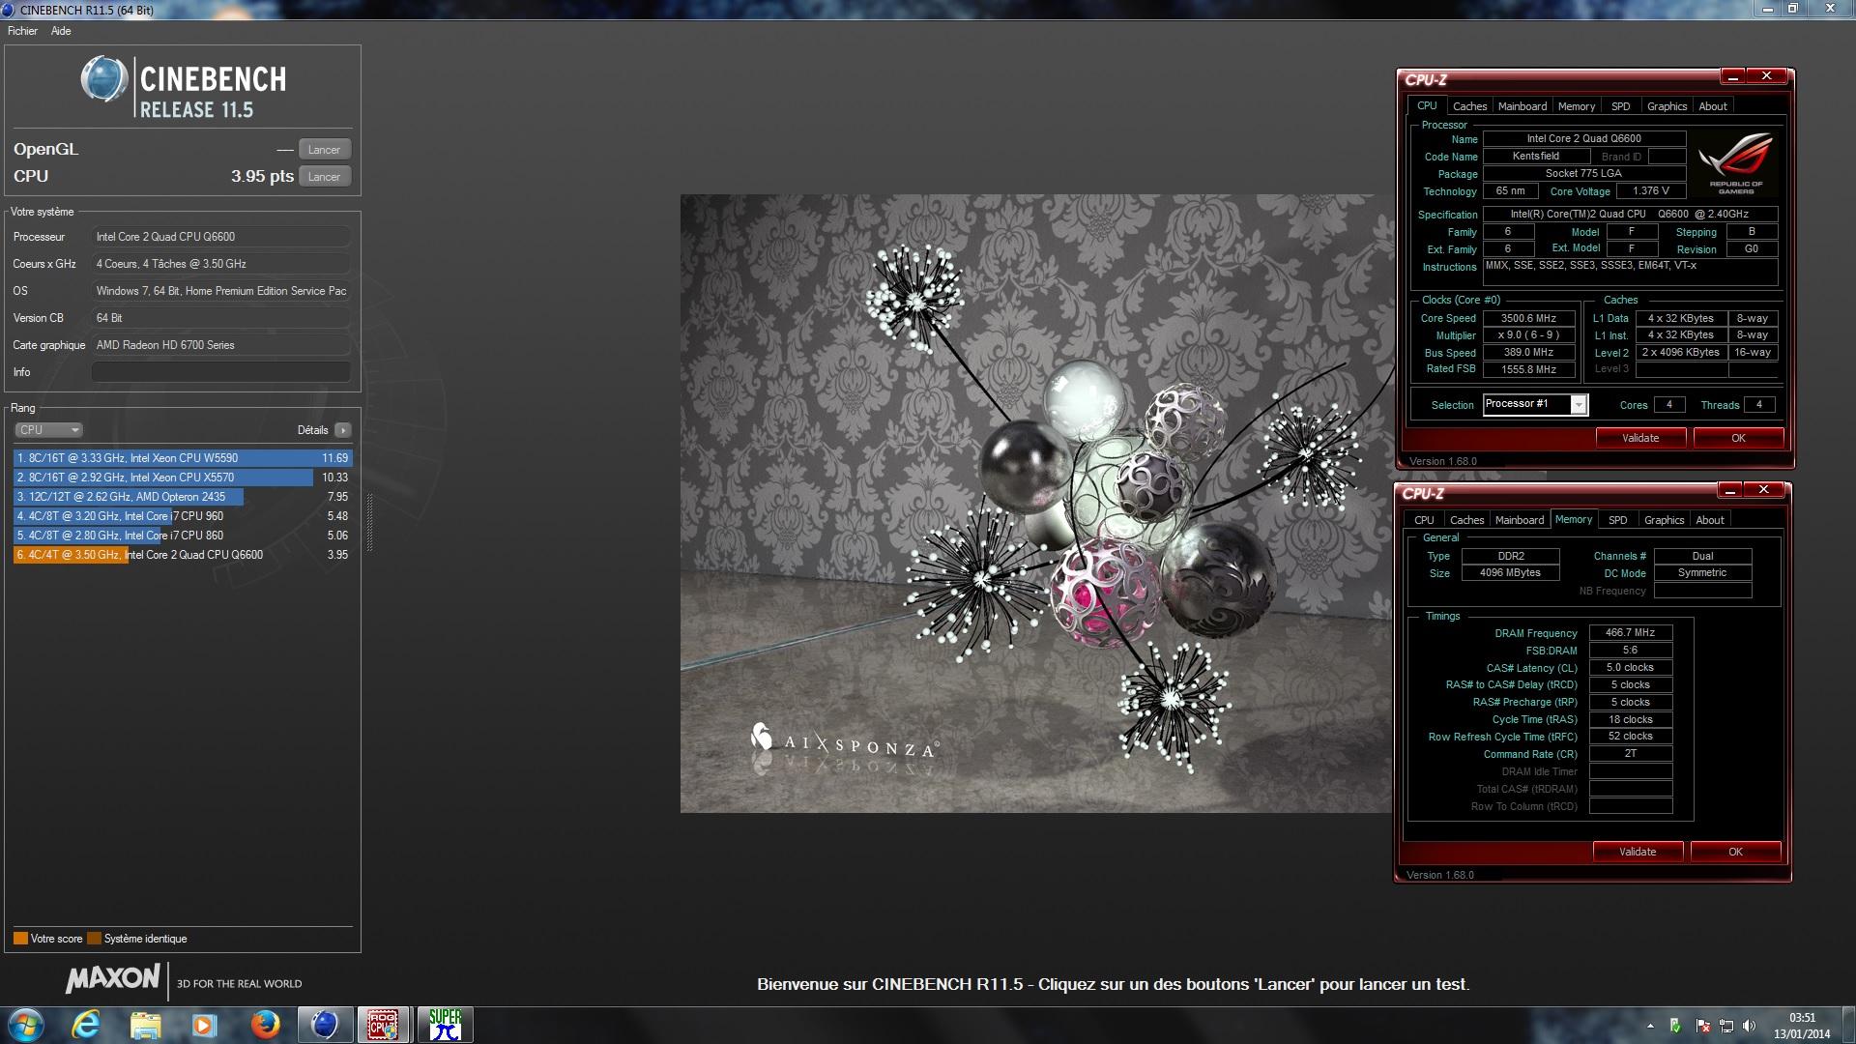Show hidden system tray icons arrow
Viewport: 1856px width, 1044px height.
tap(1649, 1026)
